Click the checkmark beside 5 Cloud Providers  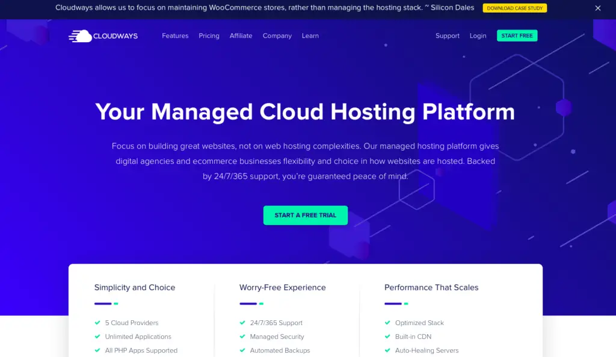[x=97, y=323]
